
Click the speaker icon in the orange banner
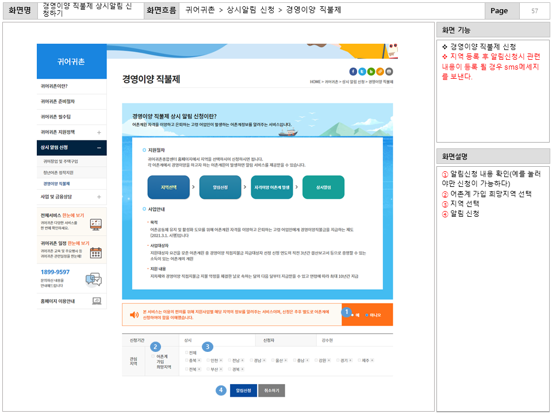[x=133, y=315]
